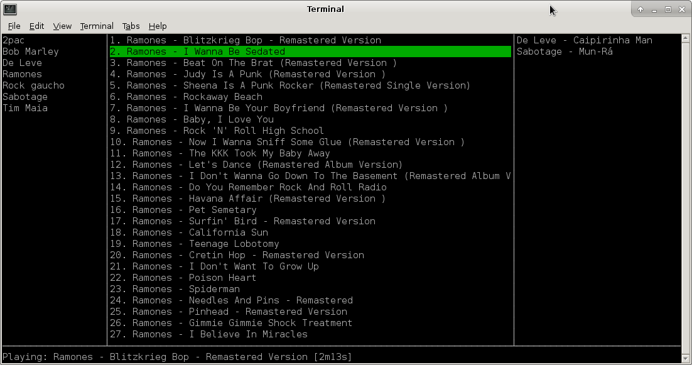Select Bob Marley in the artist list
692x365 pixels.
pyautogui.click(x=30, y=52)
